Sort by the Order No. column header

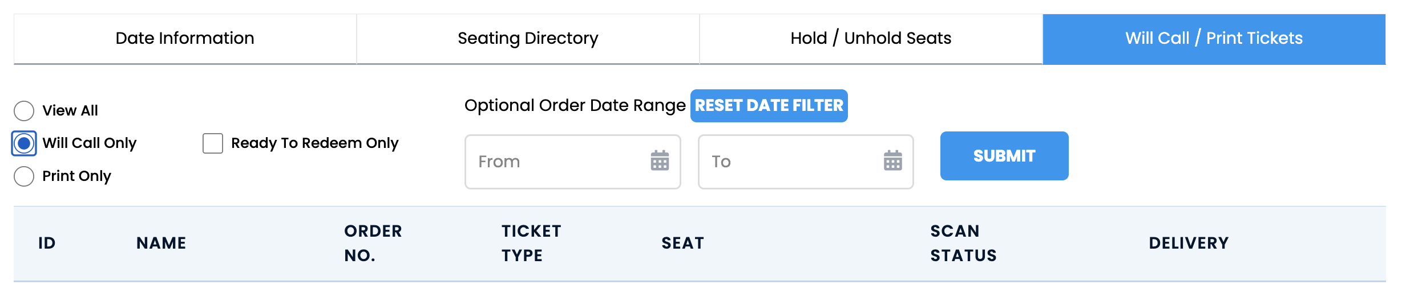373,244
